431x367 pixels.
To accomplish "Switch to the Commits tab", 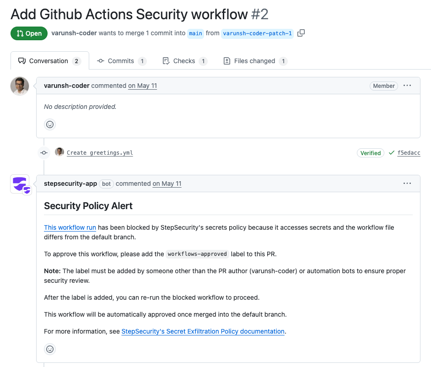I will [121, 60].
